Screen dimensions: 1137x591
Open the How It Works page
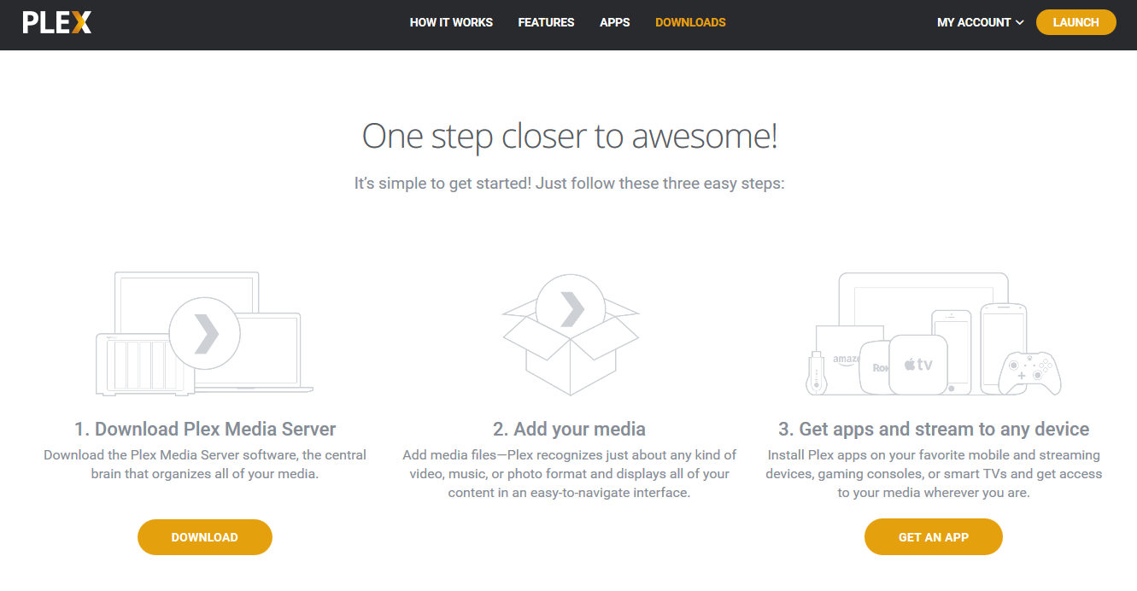[x=451, y=22]
